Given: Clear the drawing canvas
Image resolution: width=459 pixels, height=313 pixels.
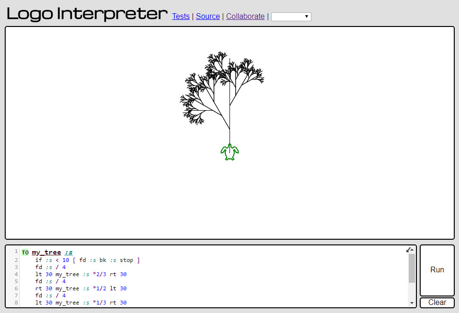Looking at the screenshot, I should click(x=437, y=303).
